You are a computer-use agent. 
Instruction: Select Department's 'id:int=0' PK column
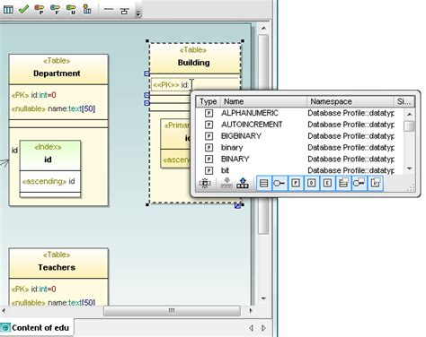pyautogui.click(x=34, y=95)
